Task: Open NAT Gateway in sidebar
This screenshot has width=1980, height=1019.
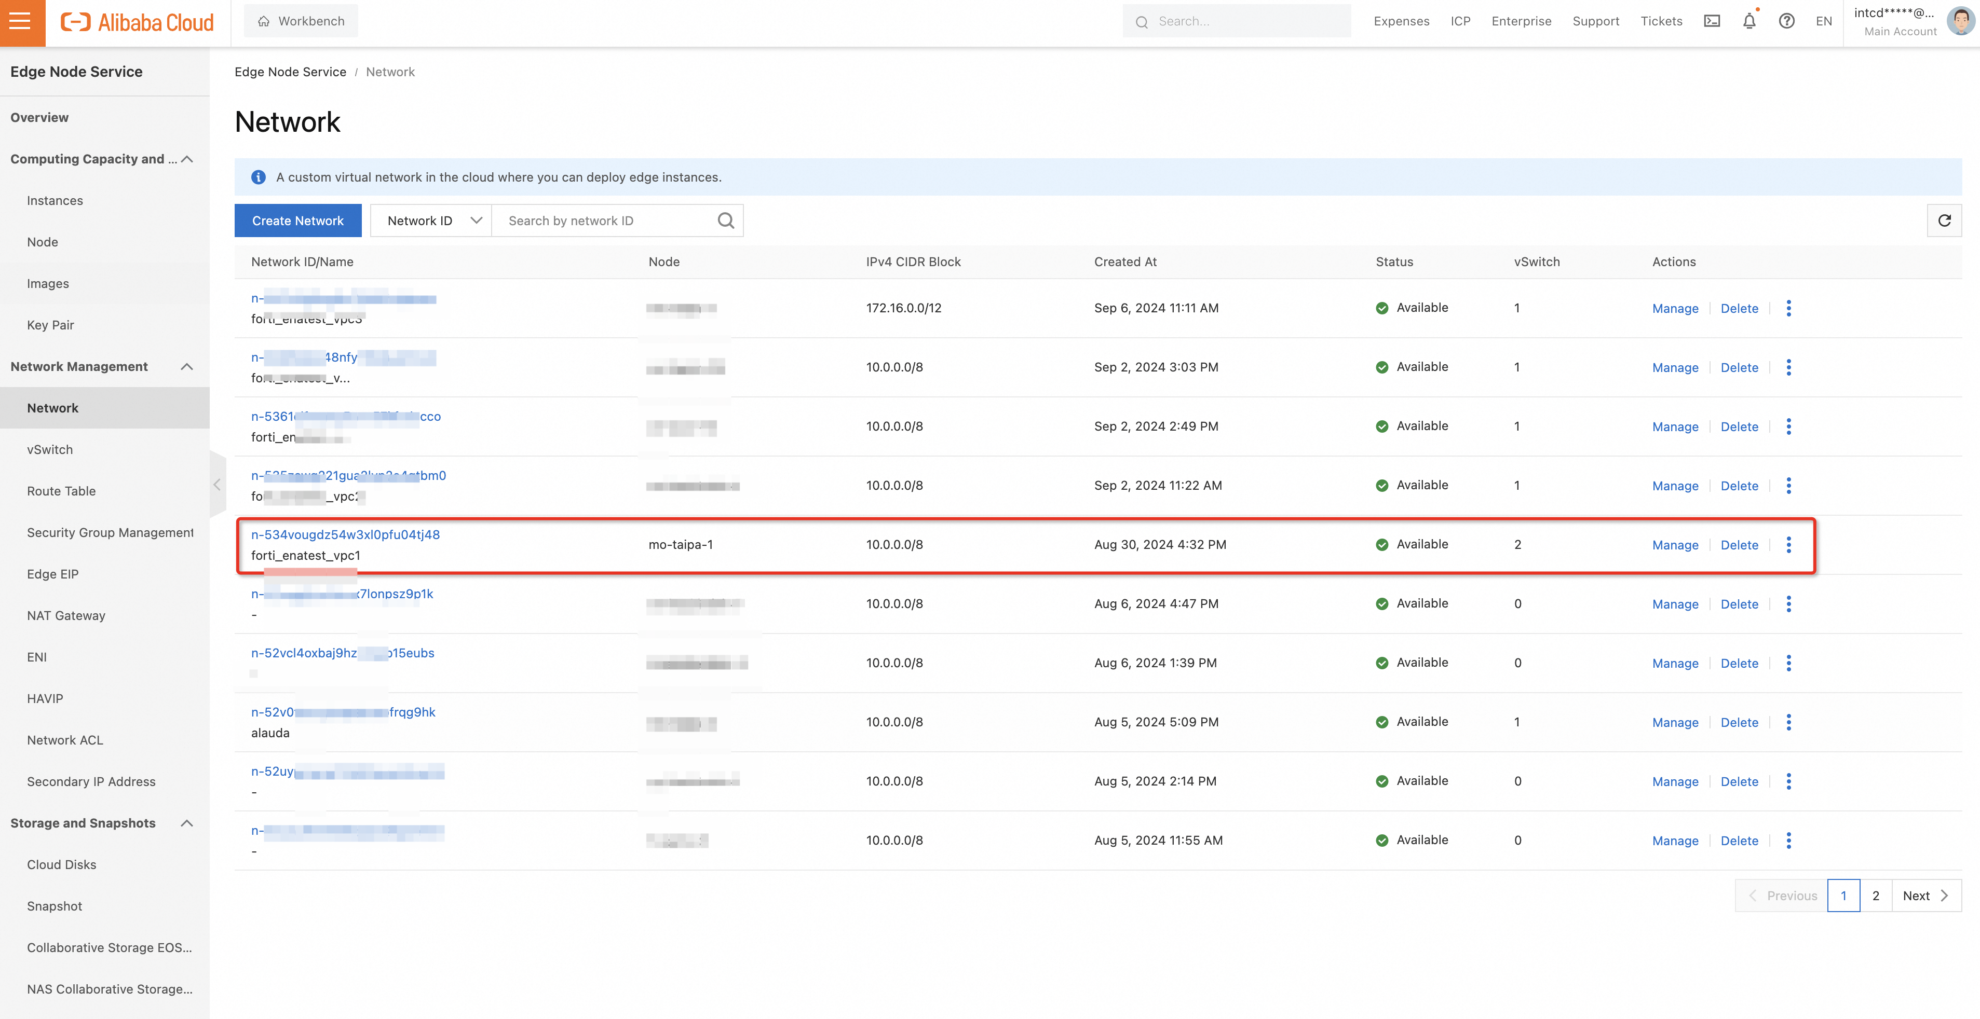Action: pyautogui.click(x=66, y=615)
